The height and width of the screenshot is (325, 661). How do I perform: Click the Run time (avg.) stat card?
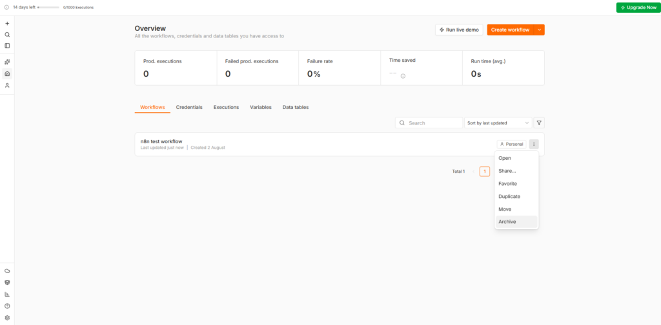pyautogui.click(x=503, y=68)
